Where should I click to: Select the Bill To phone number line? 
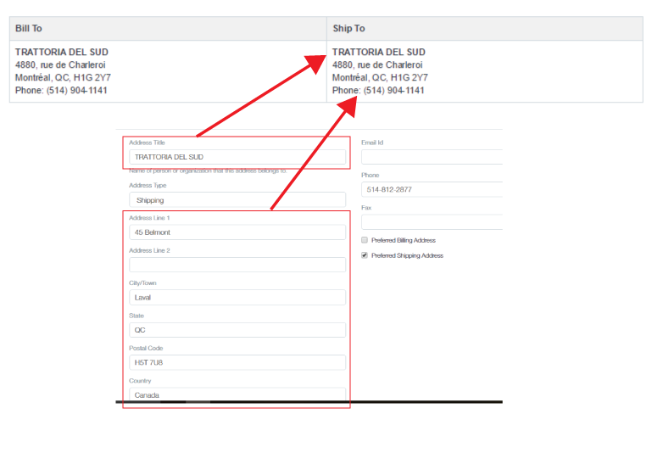point(61,90)
